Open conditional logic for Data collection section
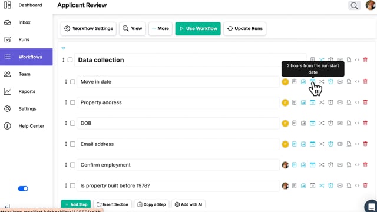 tap(322, 59)
